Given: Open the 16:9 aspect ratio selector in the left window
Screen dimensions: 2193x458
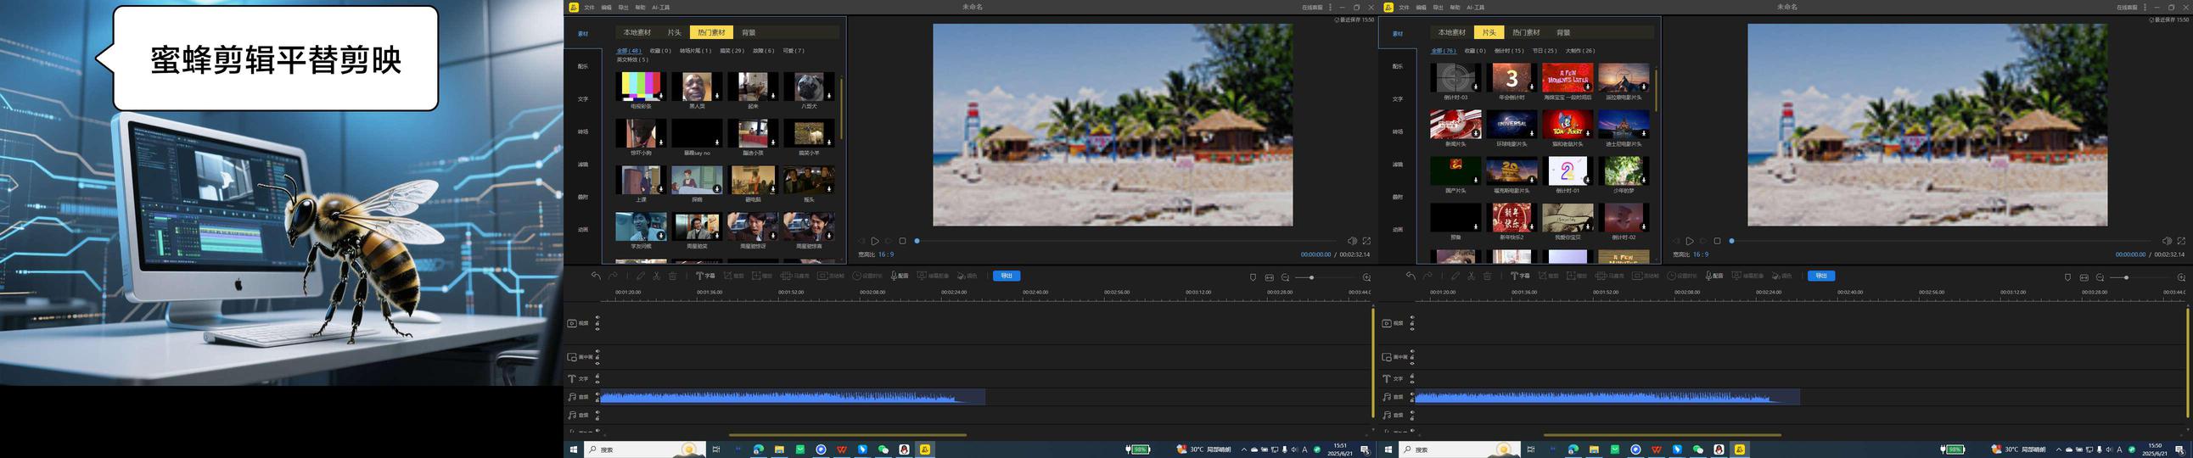Looking at the screenshot, I should pyautogui.click(x=885, y=254).
